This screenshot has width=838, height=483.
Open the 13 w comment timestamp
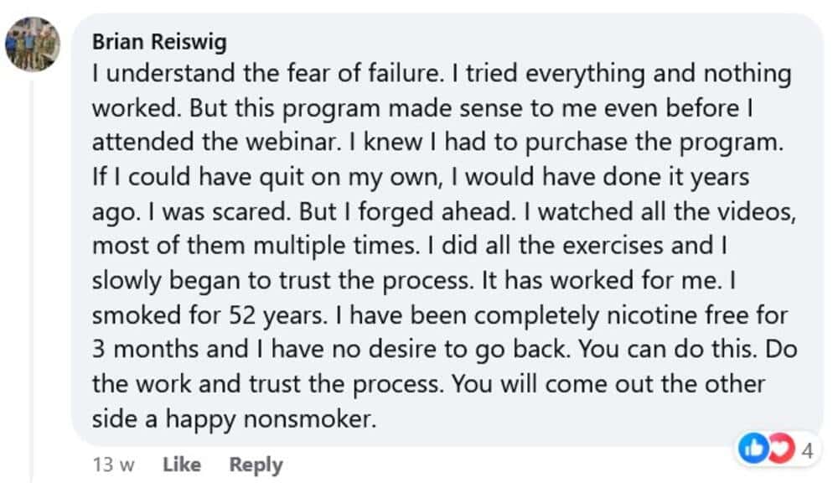tap(111, 464)
